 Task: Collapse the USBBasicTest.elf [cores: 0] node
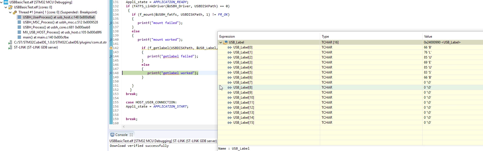pyautogui.click(x=6, y=7)
